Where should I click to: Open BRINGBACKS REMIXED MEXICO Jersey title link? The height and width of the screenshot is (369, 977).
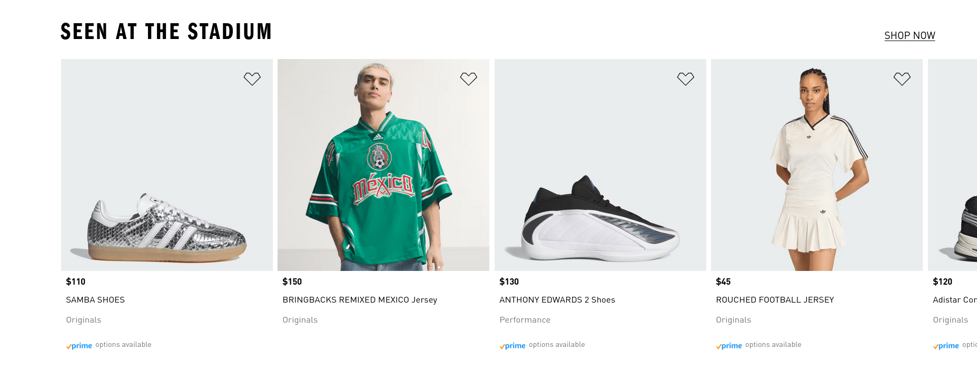coord(360,300)
